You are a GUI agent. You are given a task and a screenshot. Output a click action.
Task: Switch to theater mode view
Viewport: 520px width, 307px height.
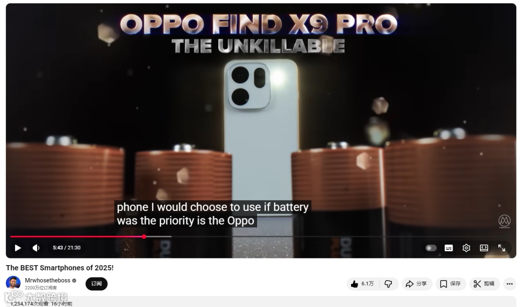coord(484,248)
